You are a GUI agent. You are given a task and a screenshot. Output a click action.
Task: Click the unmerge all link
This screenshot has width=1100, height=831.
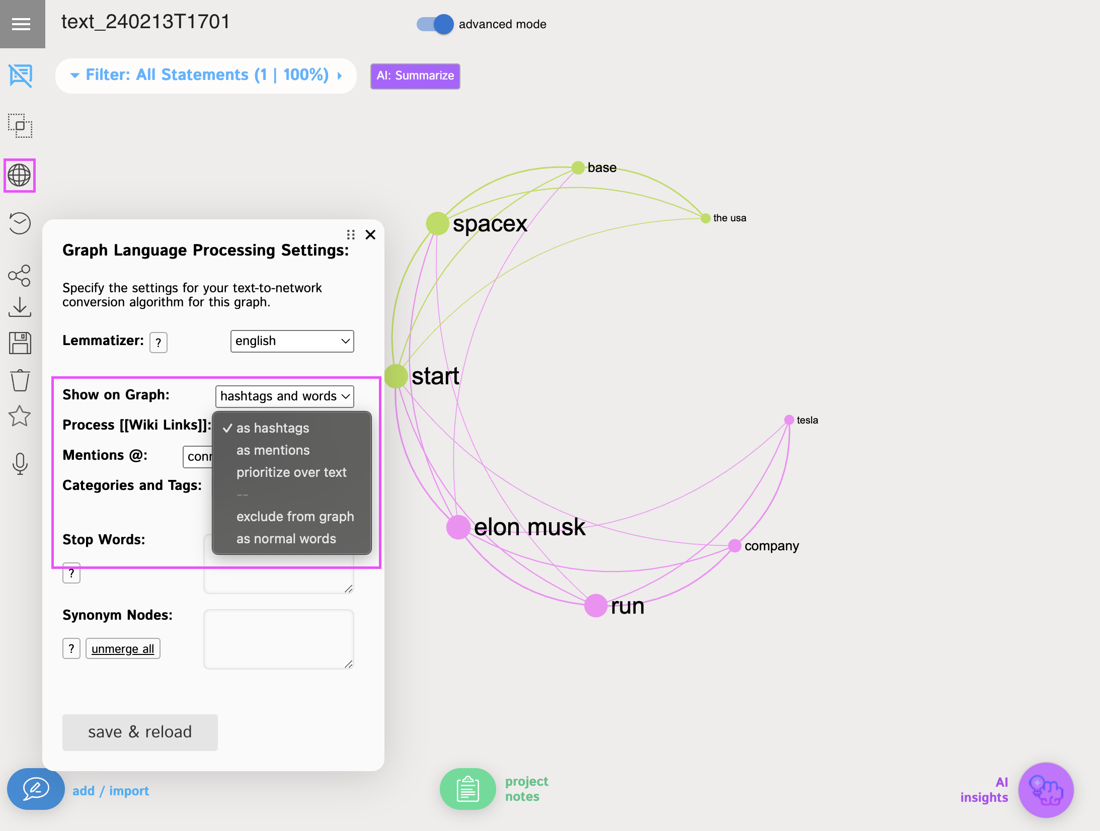click(123, 648)
